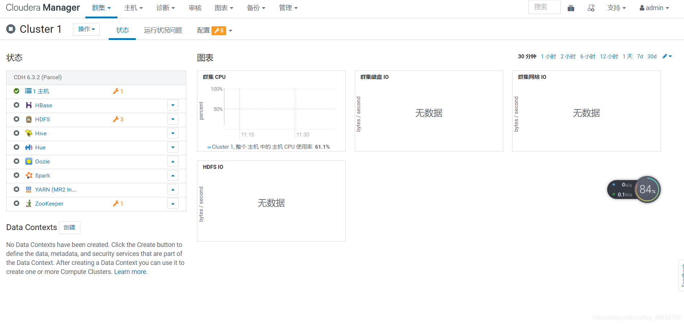Click the stopped status icon next to Hive
This screenshot has width=684, height=324.
click(17, 133)
